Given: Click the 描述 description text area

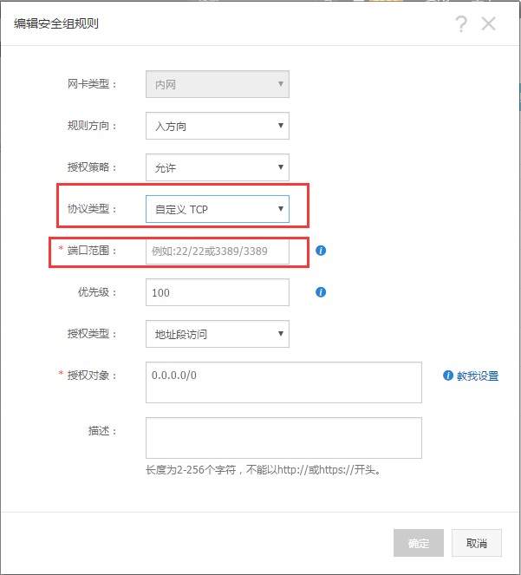Looking at the screenshot, I should coord(283,438).
